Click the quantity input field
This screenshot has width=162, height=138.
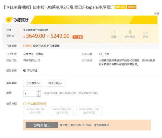tap(30, 93)
